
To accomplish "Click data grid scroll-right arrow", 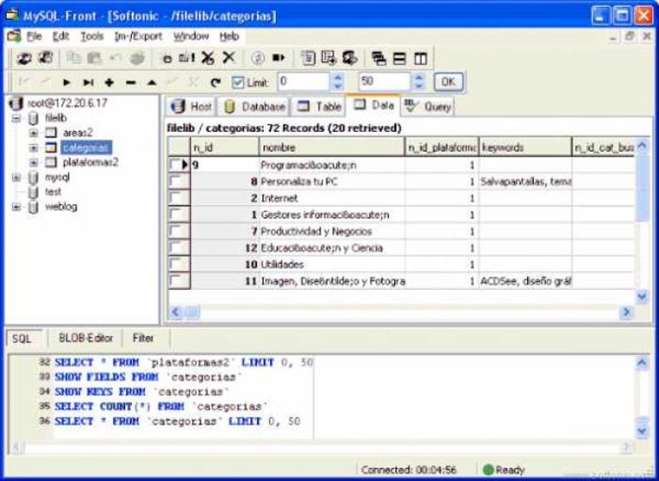I will pos(627,312).
